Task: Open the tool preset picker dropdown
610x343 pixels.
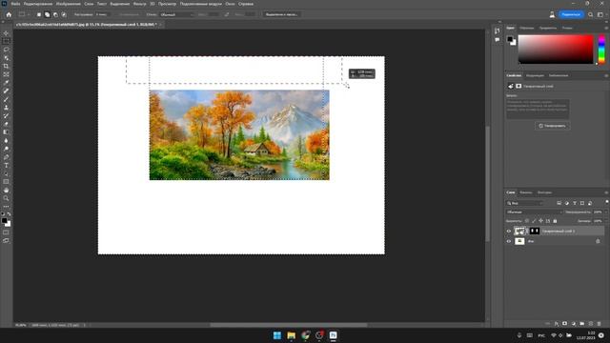Action: point(23,14)
